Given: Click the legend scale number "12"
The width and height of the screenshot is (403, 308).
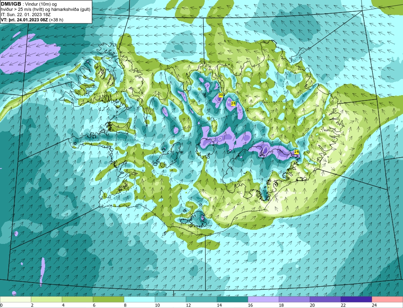Looking at the screenshot, I should click(188, 305).
